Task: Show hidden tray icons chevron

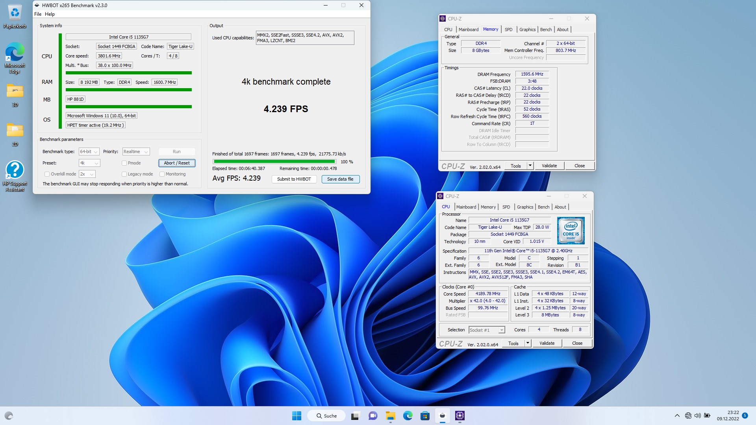Action: (x=677, y=416)
